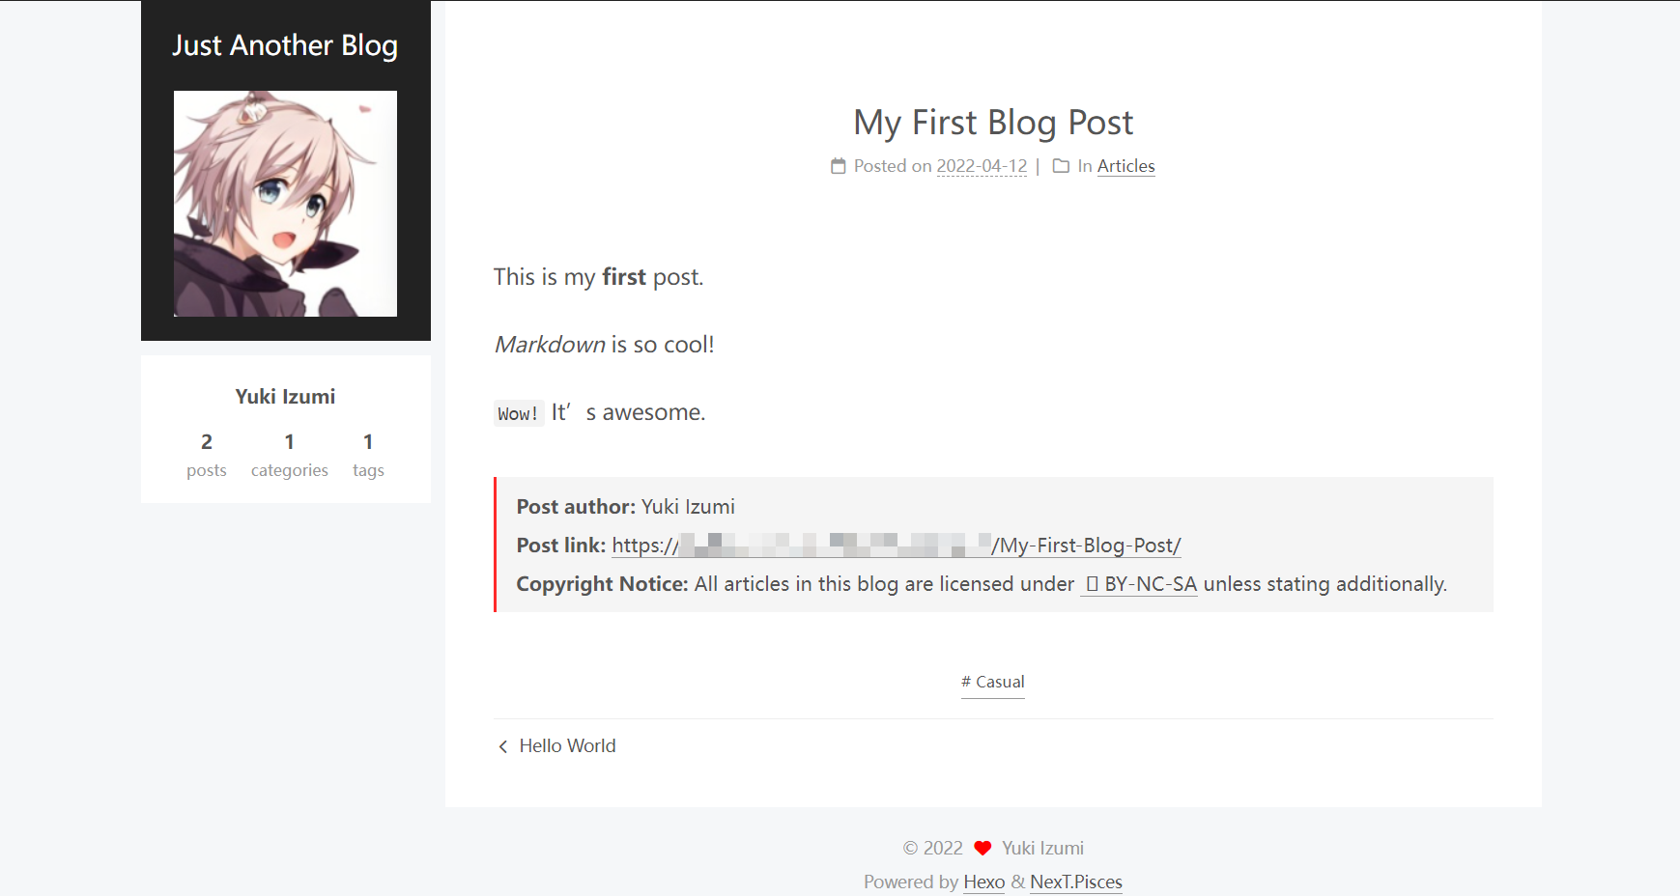Click the My First Blog Post heading
Screen dimensions: 1680x896
pos(993,123)
